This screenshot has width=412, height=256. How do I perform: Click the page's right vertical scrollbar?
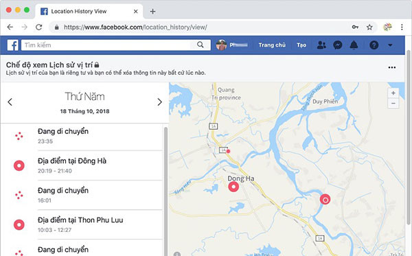tap(409, 137)
